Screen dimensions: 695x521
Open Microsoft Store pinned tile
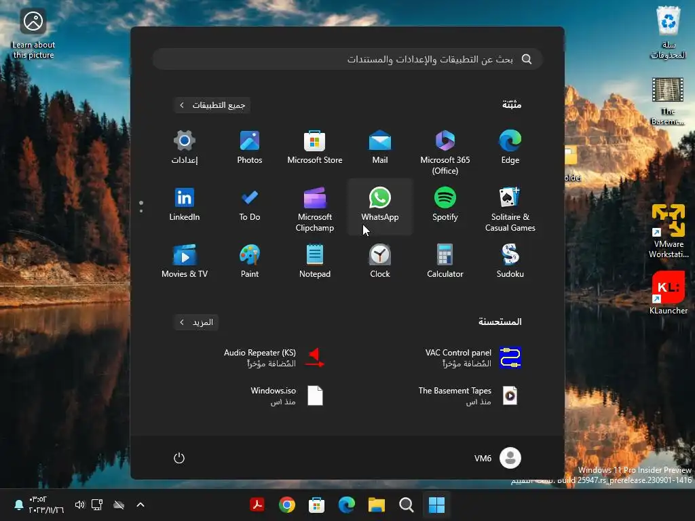coord(315,149)
